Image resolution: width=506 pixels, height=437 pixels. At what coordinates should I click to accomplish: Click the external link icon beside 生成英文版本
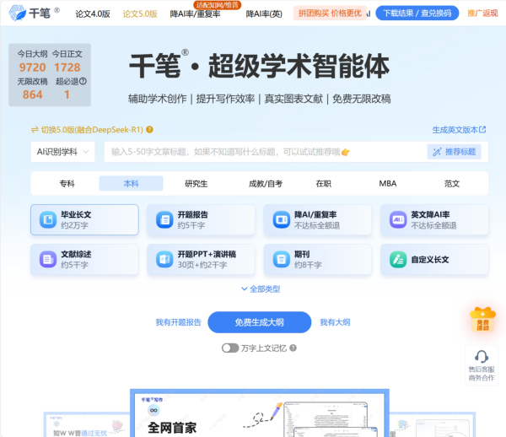point(482,129)
